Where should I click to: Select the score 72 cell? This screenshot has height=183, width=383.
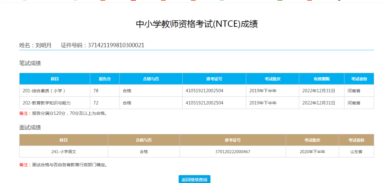click(x=105, y=103)
